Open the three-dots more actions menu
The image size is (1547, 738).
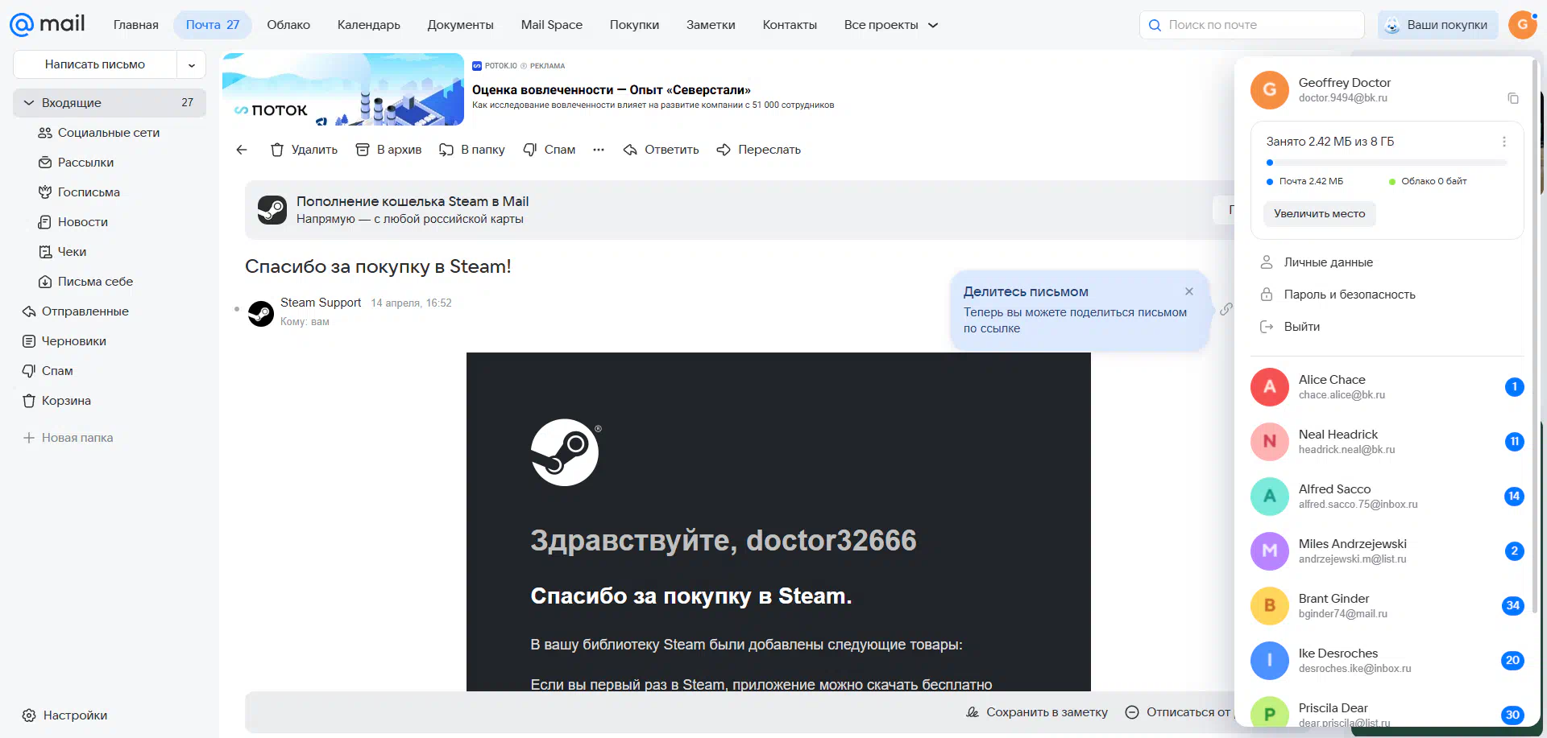pos(599,150)
